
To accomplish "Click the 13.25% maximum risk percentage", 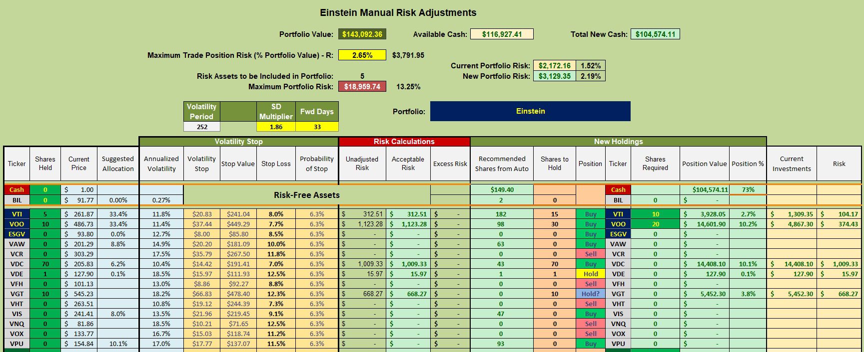I will (408, 87).
